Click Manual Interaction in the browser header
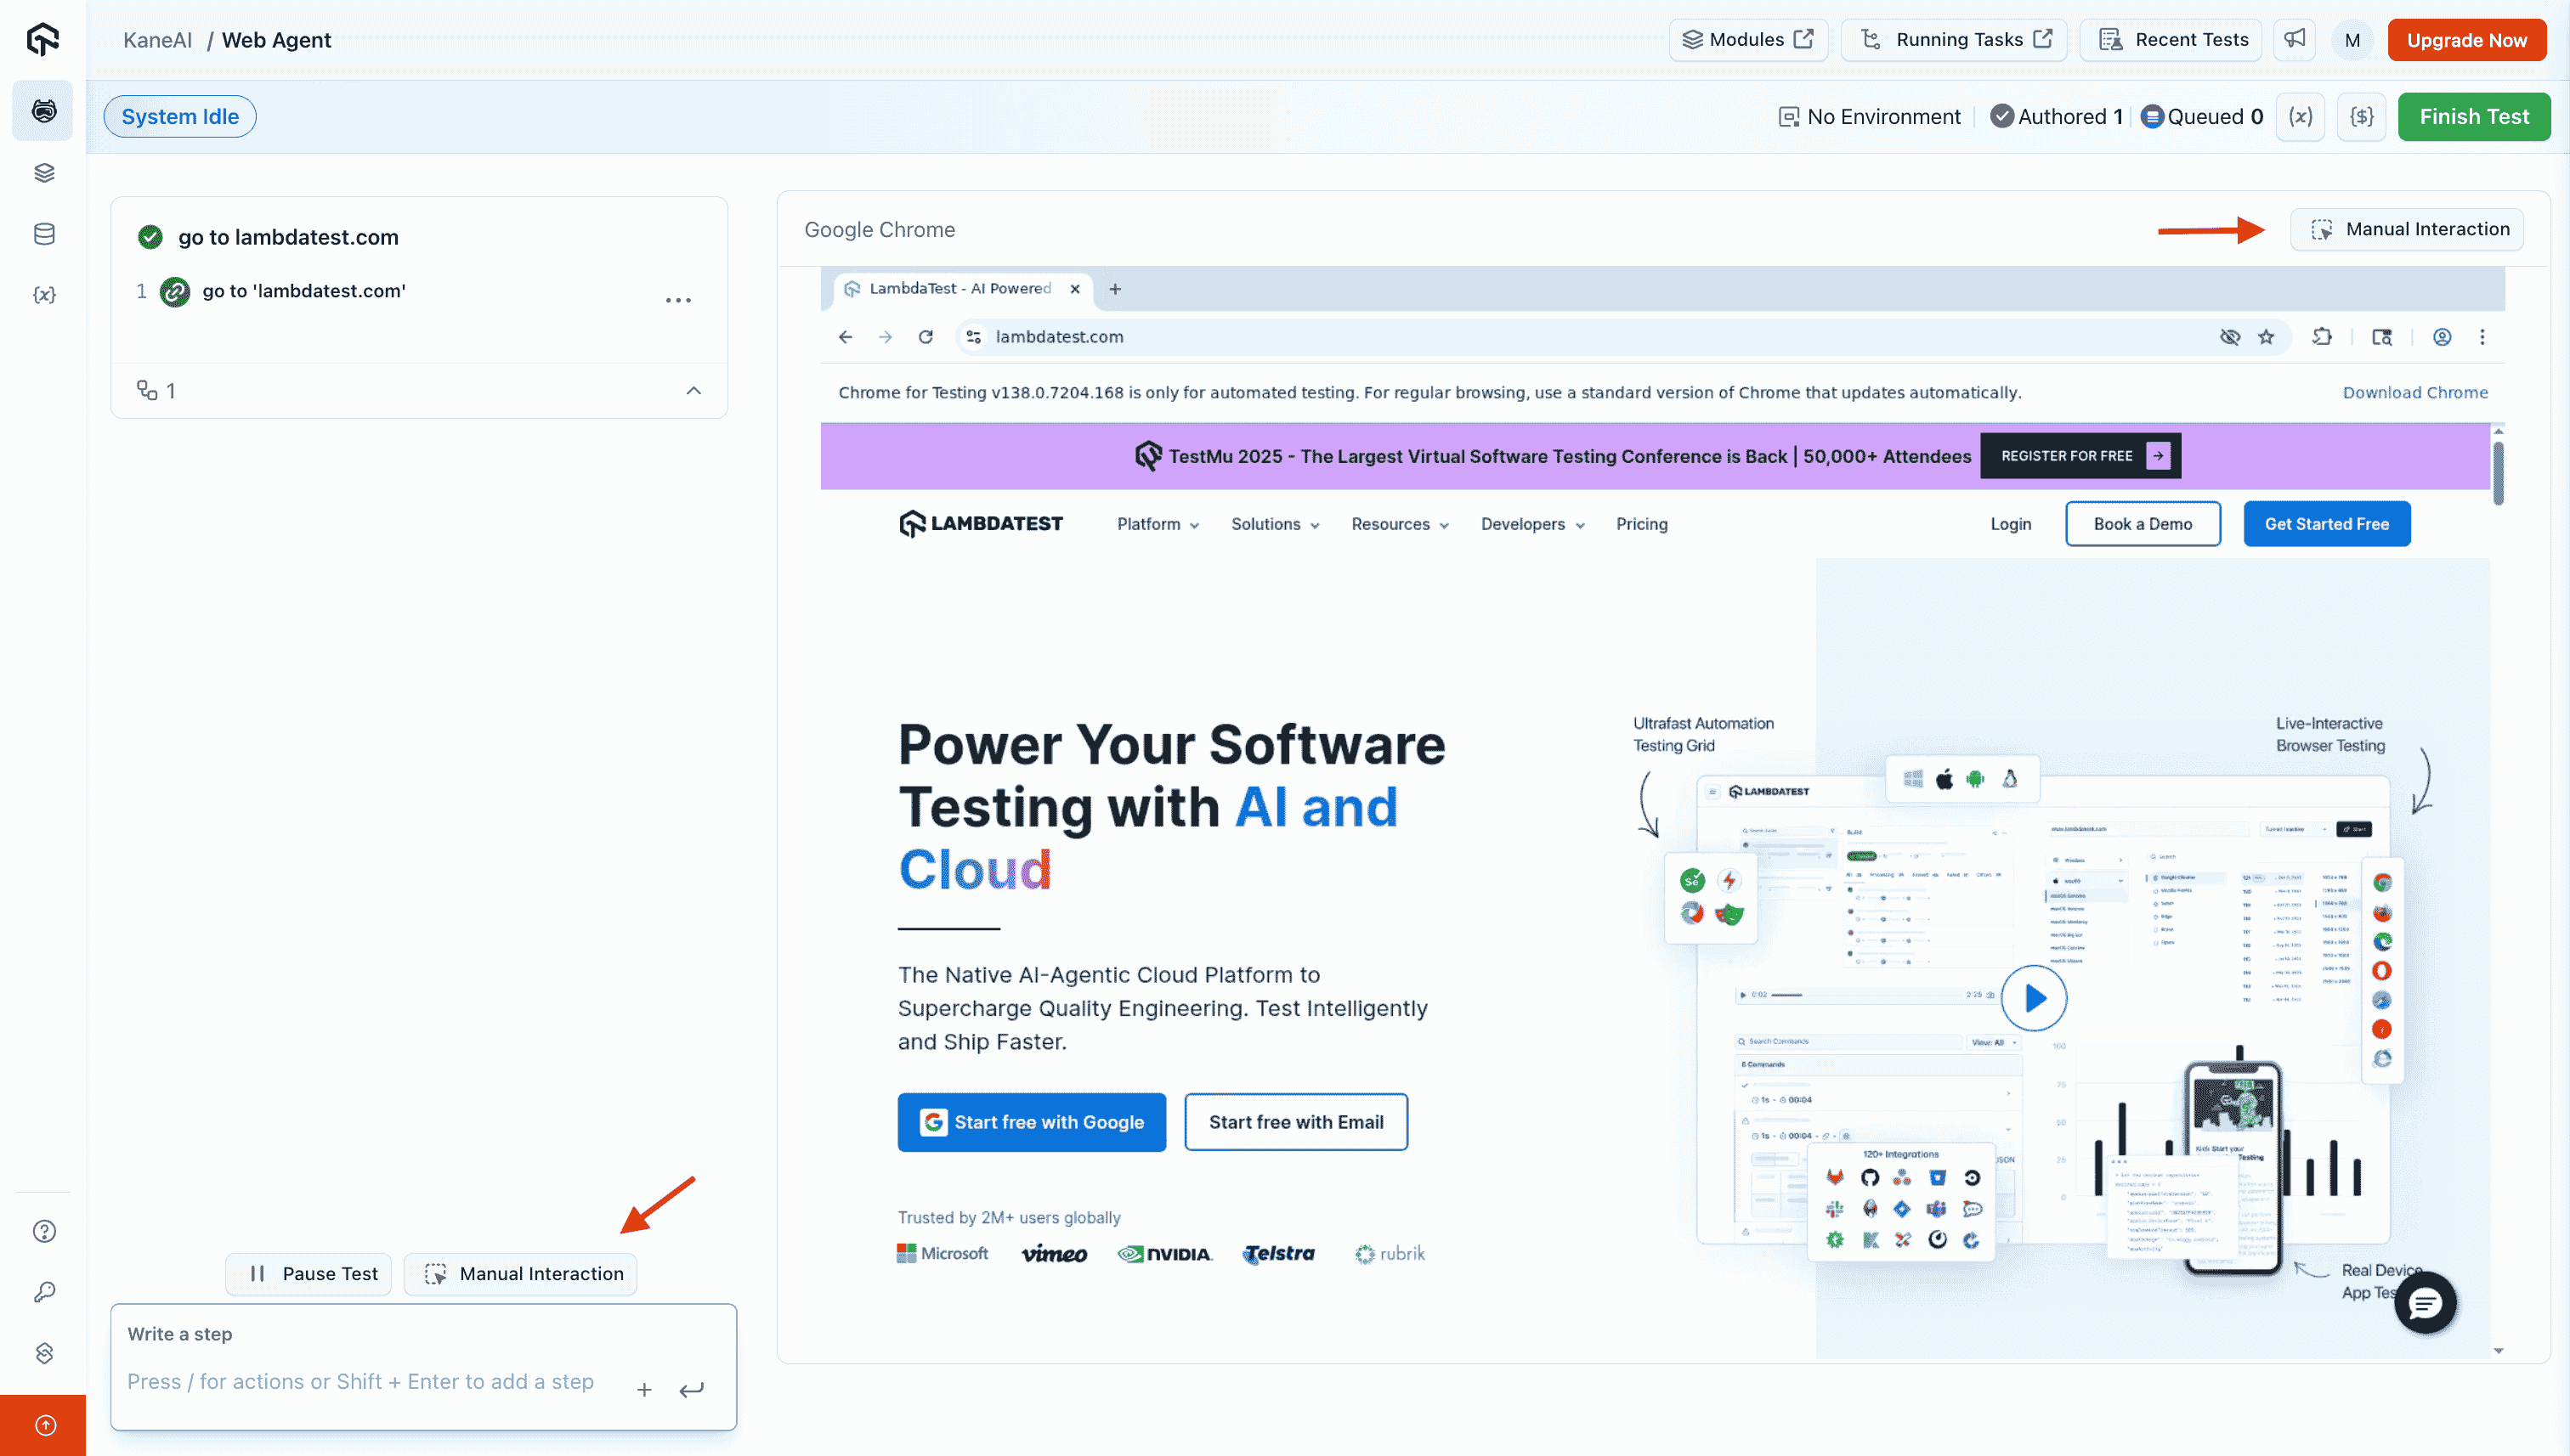The image size is (2570, 1456). point(2407,230)
